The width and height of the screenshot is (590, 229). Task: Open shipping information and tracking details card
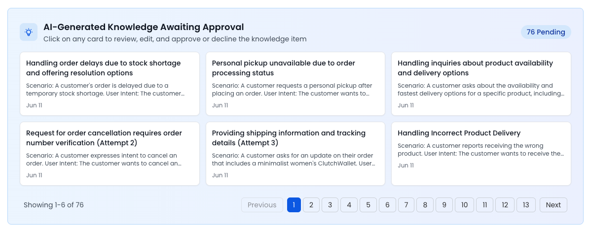295,154
